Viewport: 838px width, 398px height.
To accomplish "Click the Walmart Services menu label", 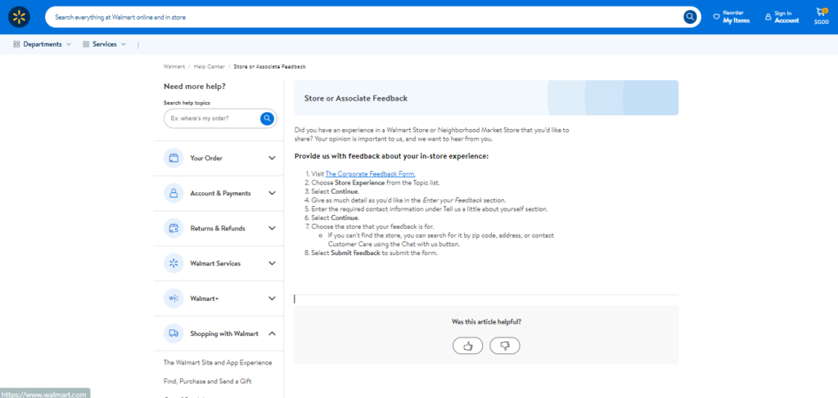I will [x=215, y=263].
